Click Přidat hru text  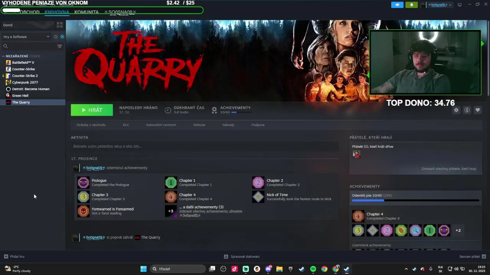[17, 257]
